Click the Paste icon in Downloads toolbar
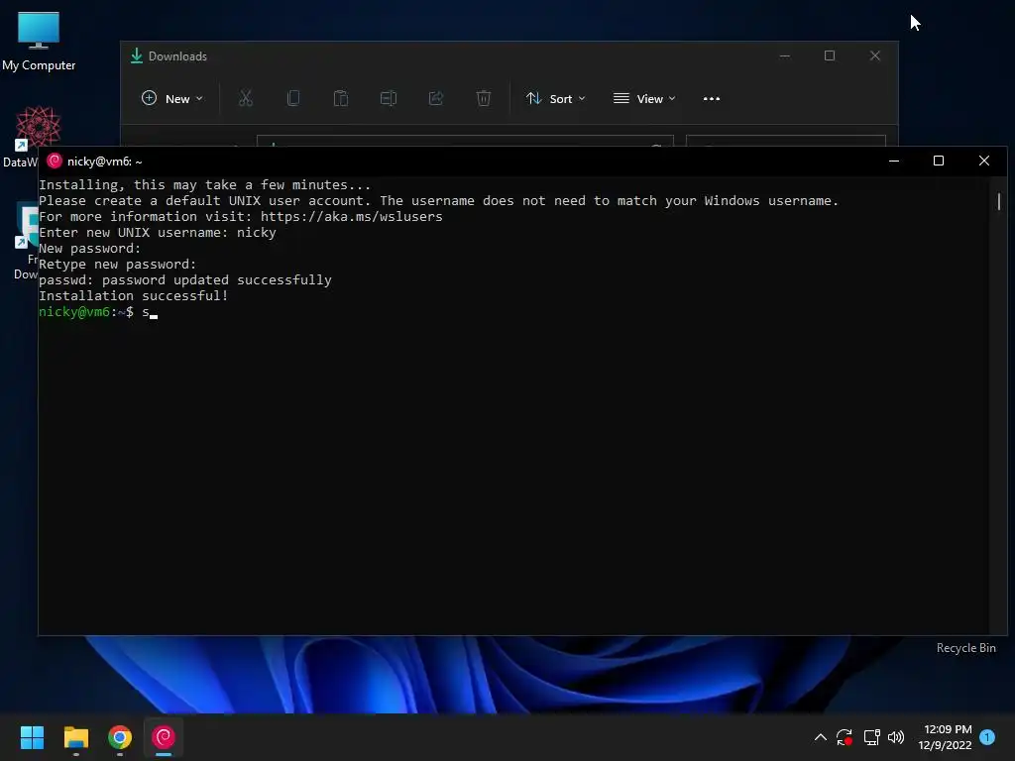Viewport: 1015px width, 761px height. click(x=341, y=98)
